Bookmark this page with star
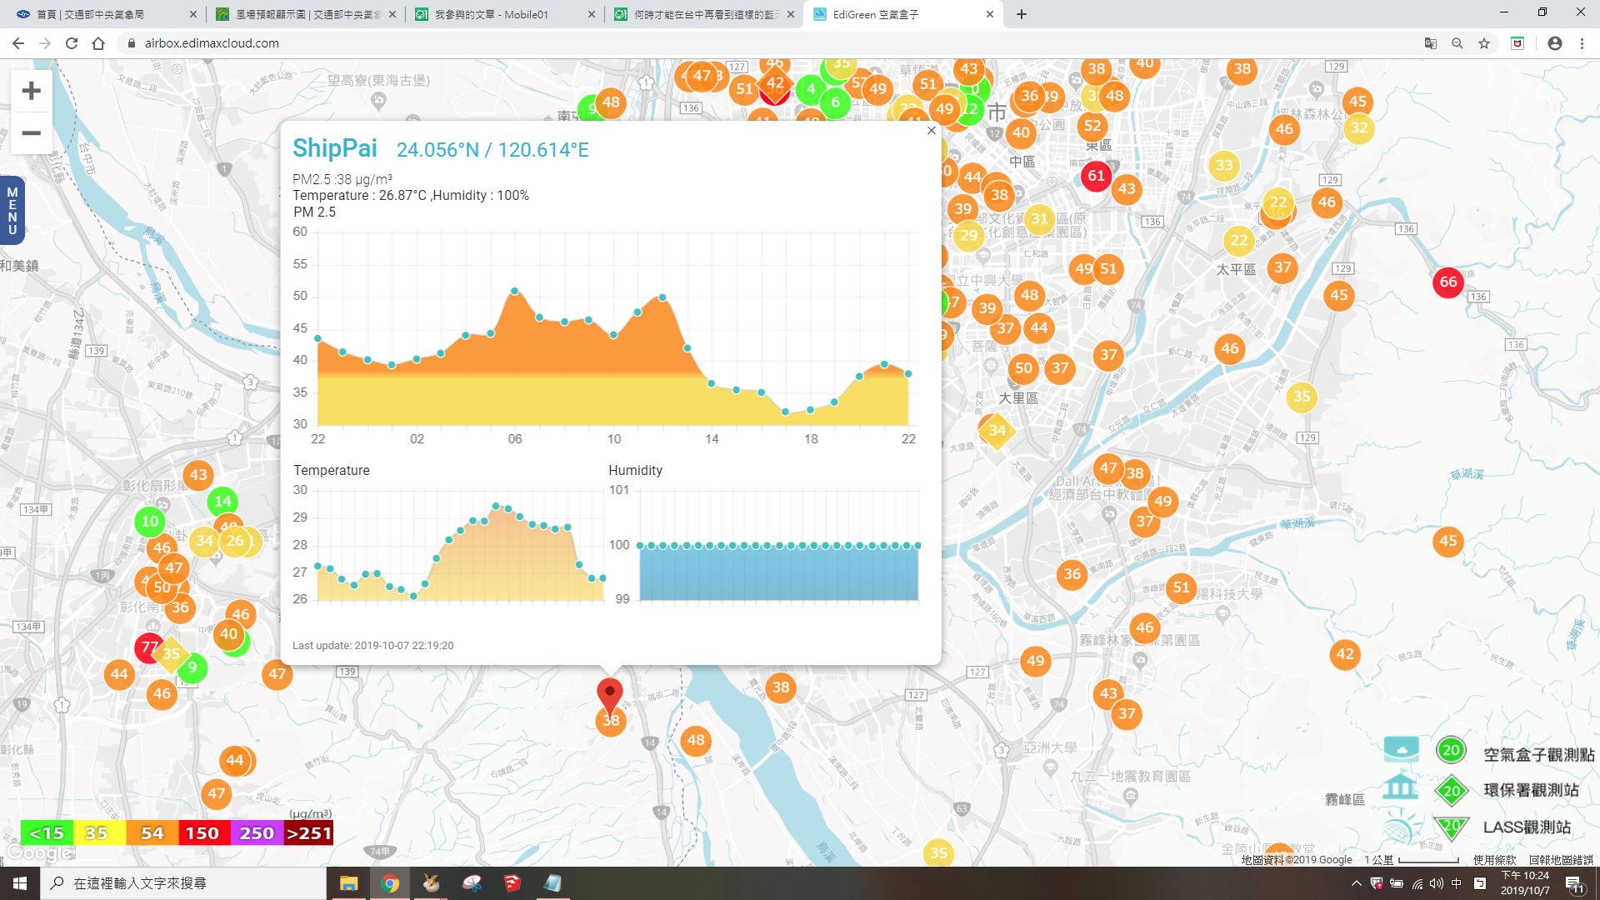Image resolution: width=1600 pixels, height=900 pixels. pyautogui.click(x=1483, y=43)
